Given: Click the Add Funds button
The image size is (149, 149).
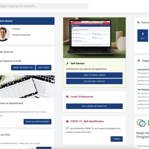Looking at the screenshot, I should [44, 68].
